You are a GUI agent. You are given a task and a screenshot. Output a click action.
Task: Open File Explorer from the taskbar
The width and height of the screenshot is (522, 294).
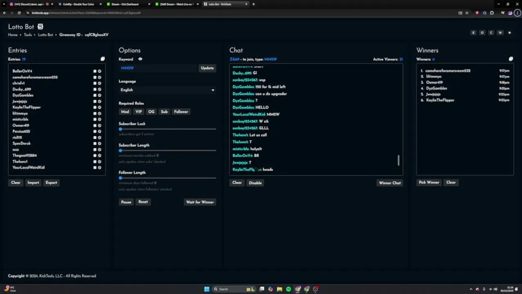tap(279, 289)
